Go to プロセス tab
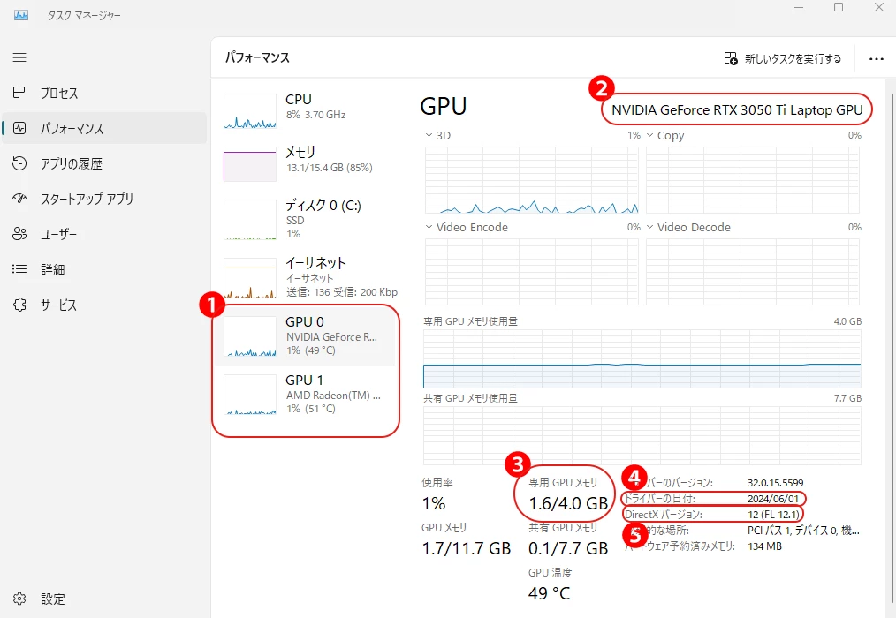 click(x=104, y=93)
